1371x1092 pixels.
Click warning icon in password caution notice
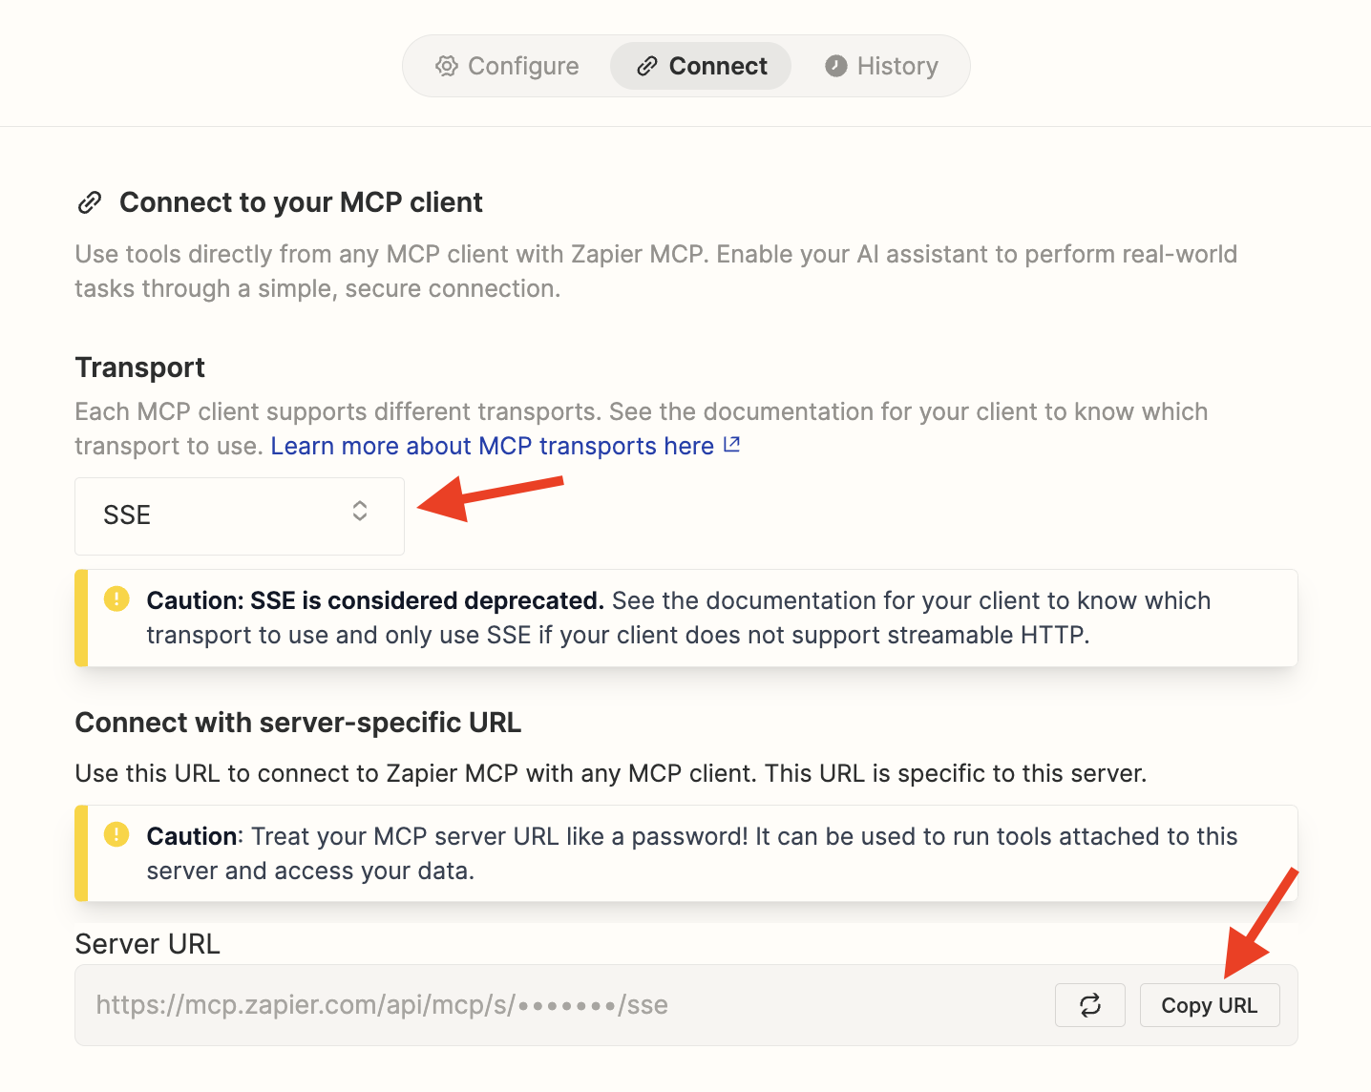click(116, 835)
